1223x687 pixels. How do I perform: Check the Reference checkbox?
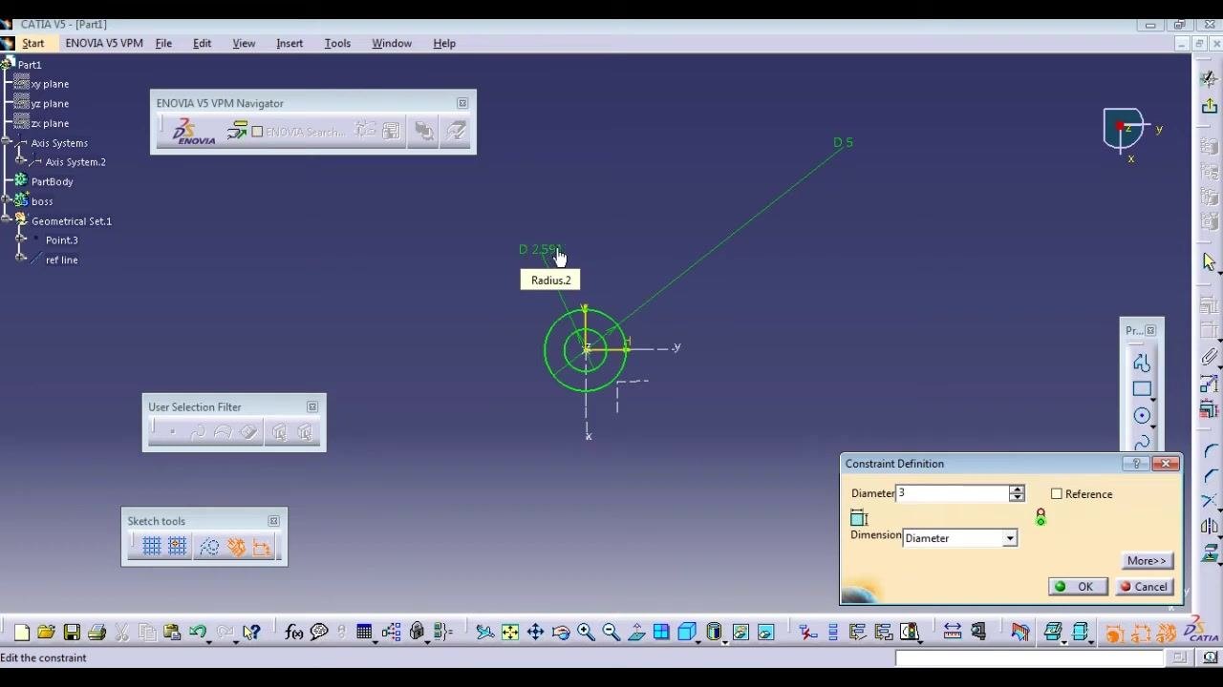point(1057,494)
